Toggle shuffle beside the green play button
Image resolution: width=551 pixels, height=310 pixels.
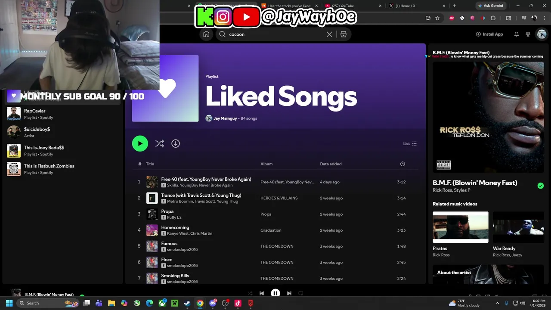pyautogui.click(x=160, y=143)
